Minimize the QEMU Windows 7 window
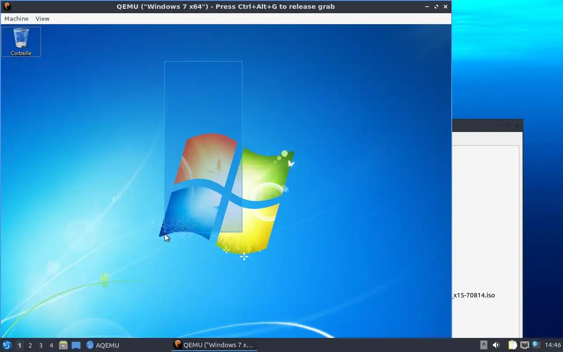The image size is (563, 352). 427,7
